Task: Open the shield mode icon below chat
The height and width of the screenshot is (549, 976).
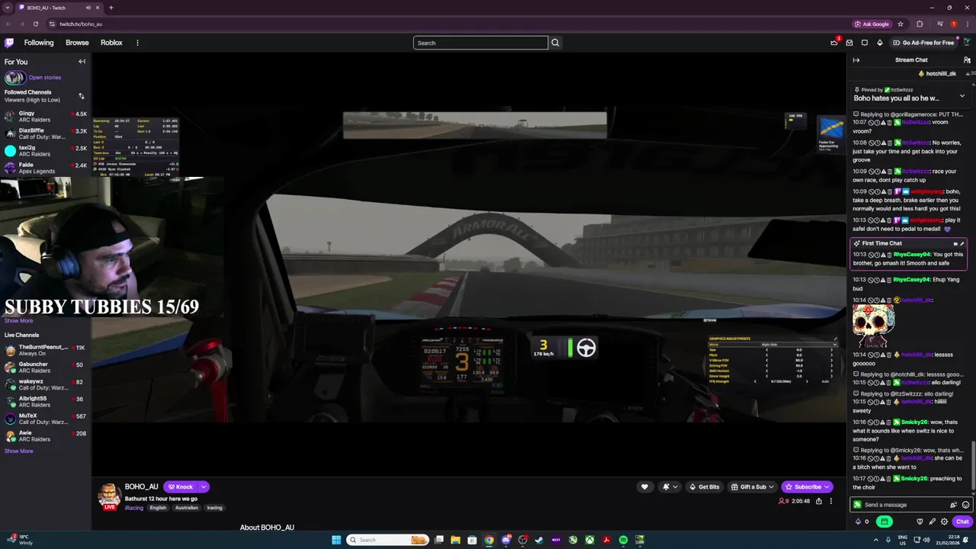Action: (x=920, y=522)
